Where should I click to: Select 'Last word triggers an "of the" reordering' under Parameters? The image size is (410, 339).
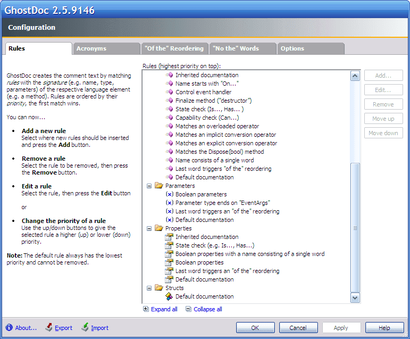(227, 211)
